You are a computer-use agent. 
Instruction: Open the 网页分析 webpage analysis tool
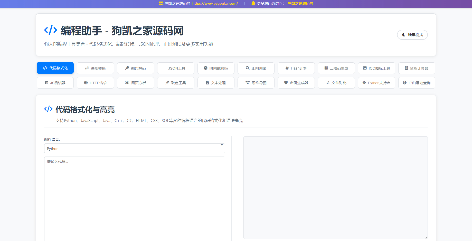click(135, 83)
